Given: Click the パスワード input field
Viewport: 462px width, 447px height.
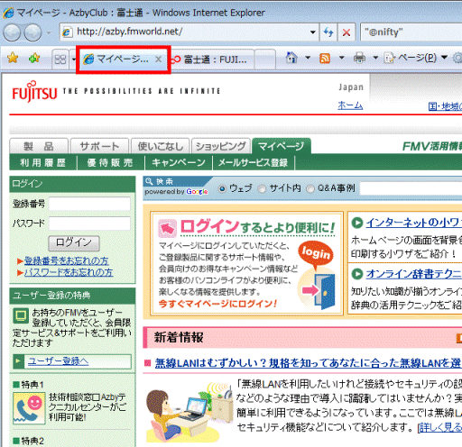Looking at the screenshot, I should [x=89, y=223].
